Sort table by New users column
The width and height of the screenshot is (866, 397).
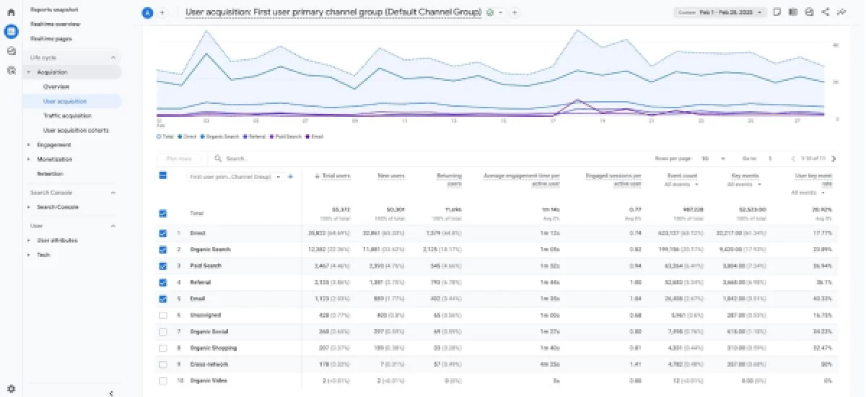(x=391, y=176)
